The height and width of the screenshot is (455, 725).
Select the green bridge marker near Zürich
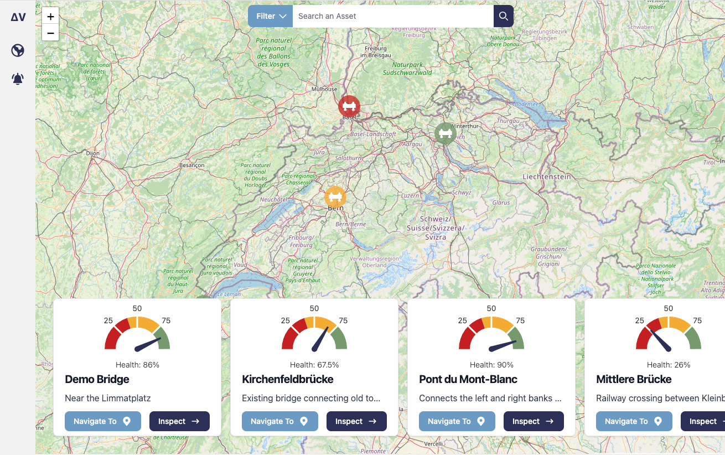[x=445, y=133]
